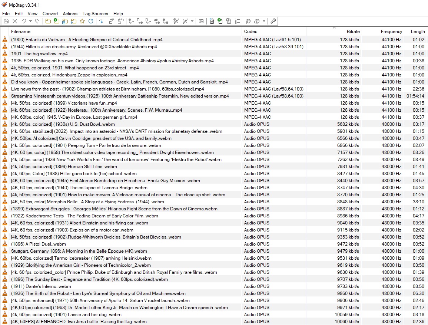Open the File menu

[6, 14]
